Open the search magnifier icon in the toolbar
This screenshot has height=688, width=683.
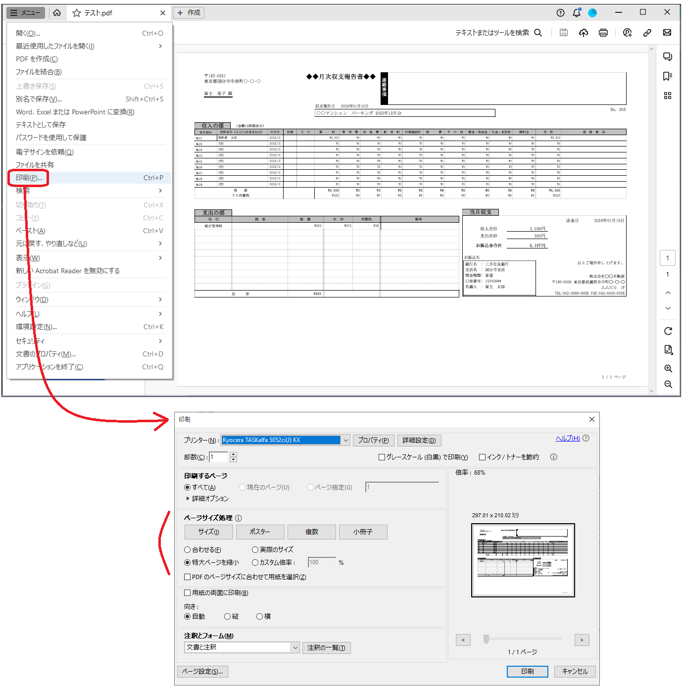coord(538,33)
